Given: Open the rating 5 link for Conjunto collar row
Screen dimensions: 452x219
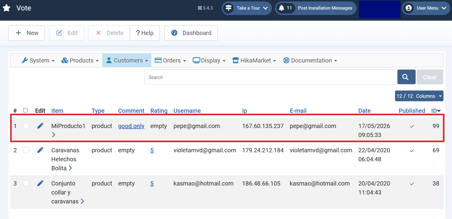Looking at the screenshot, I should [x=152, y=183].
